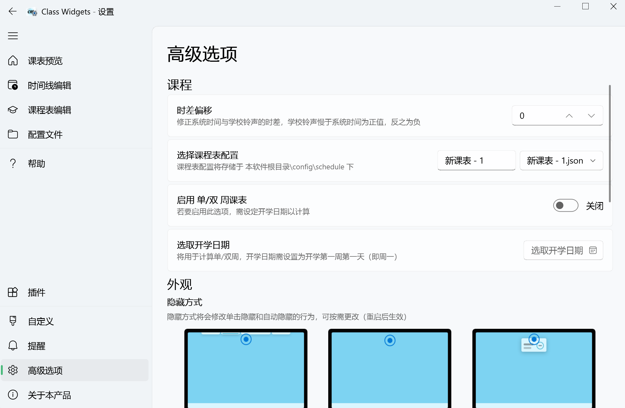625x408 pixels.
Task: Expand the 新课表 - 1.json dropdown
Action: [x=561, y=161]
